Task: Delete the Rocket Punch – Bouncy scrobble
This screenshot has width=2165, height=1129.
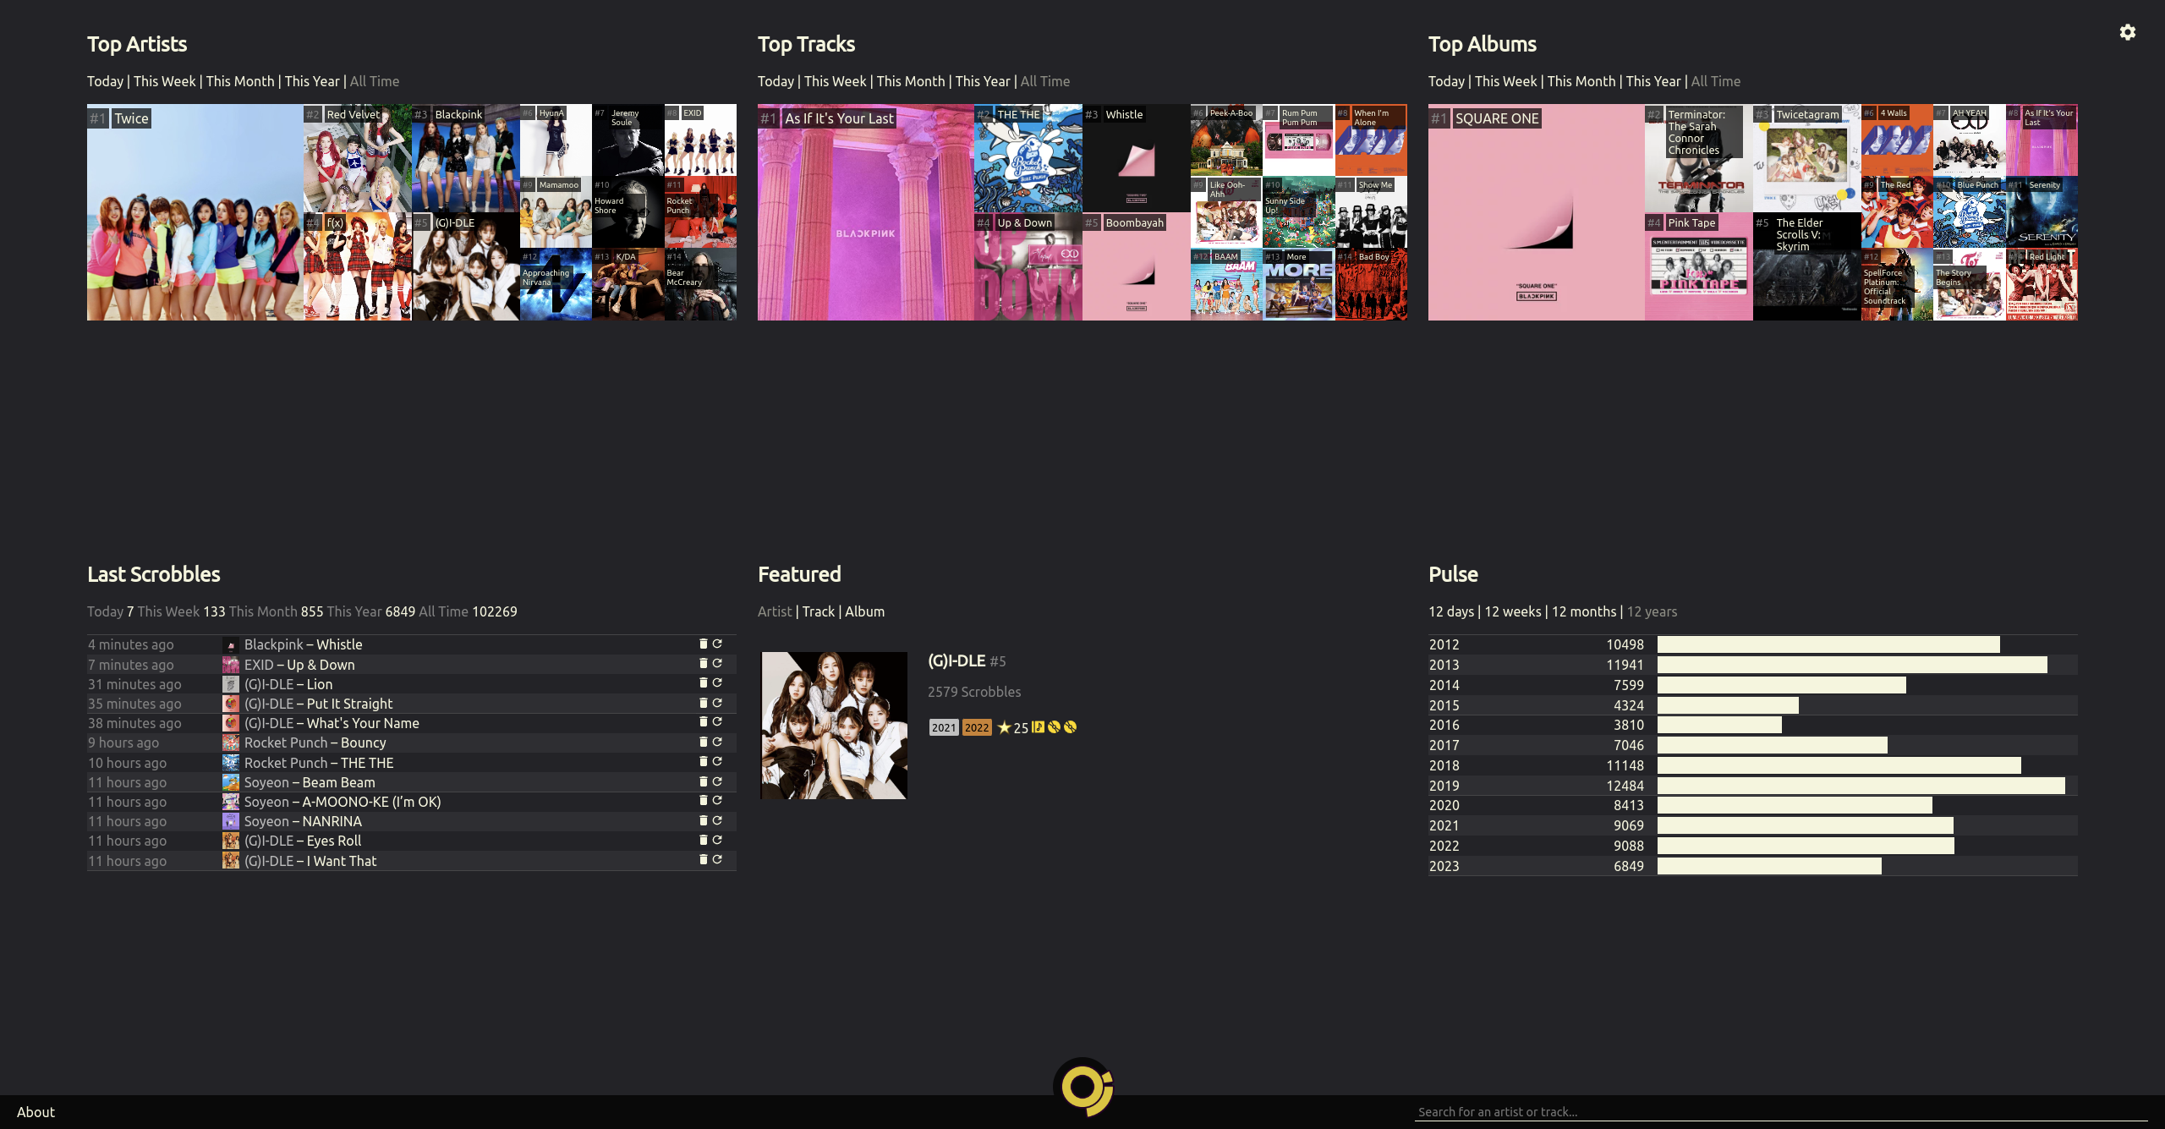Action: point(703,742)
